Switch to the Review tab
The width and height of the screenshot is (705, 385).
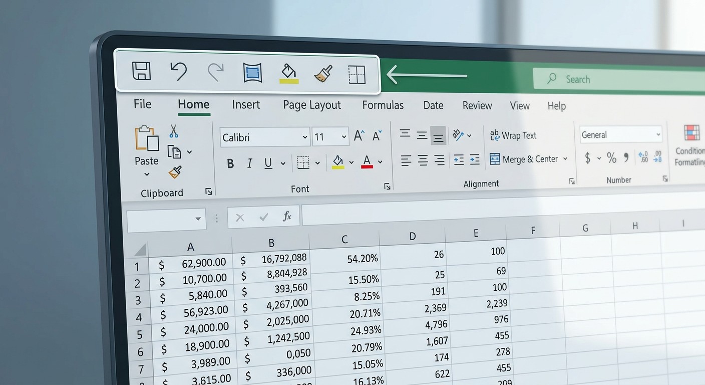pos(477,106)
